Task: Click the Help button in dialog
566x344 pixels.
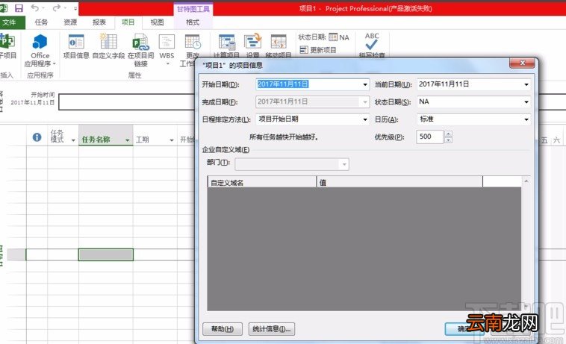Action: tap(223, 329)
